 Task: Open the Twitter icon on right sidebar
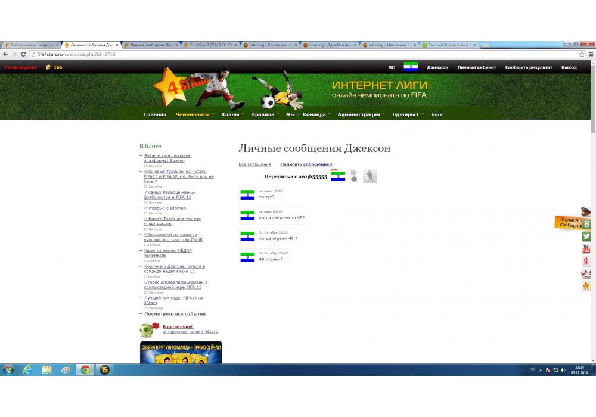586,236
